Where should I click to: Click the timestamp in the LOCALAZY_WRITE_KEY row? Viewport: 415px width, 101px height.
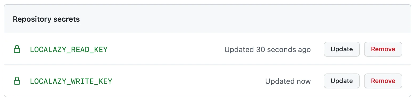(x=288, y=81)
